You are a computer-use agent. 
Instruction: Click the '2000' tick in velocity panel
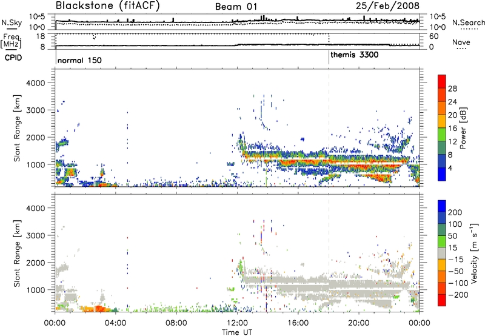(35, 263)
